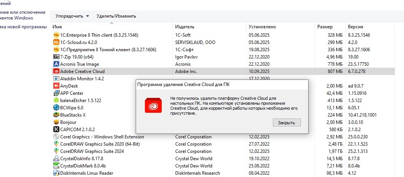Select the Adobe Creative Cloud name

pos(82,71)
